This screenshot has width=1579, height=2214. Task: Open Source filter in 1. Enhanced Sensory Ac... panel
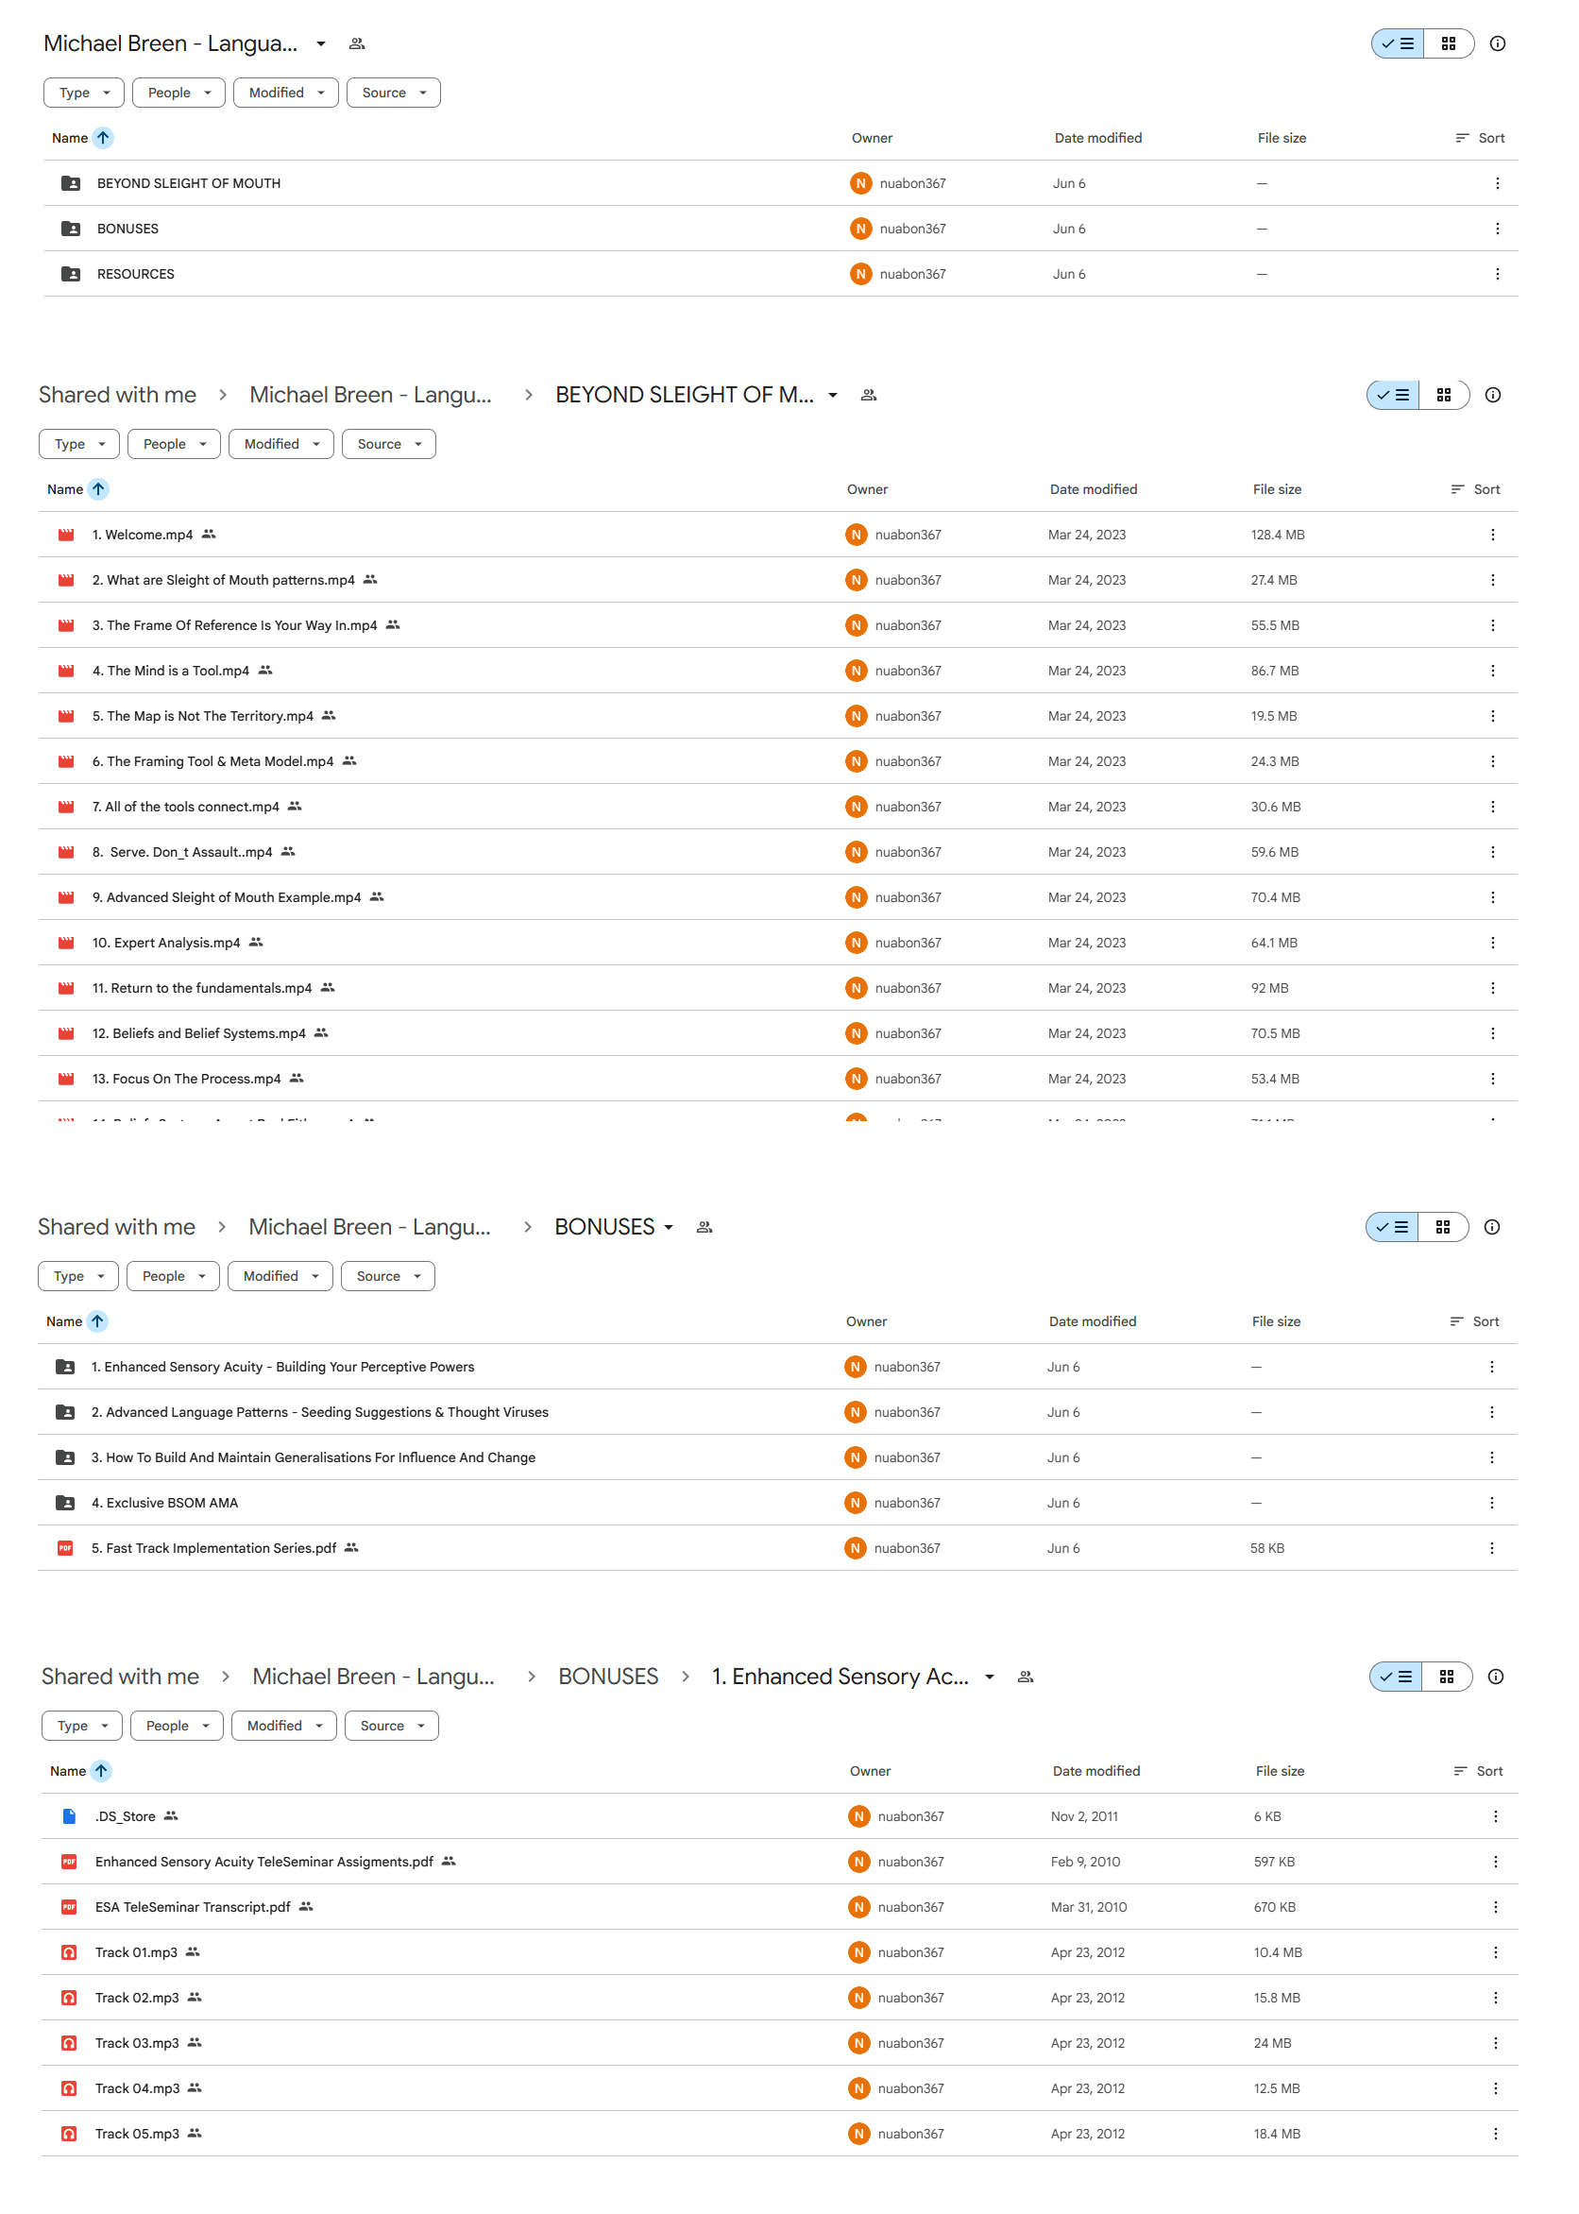click(391, 1727)
